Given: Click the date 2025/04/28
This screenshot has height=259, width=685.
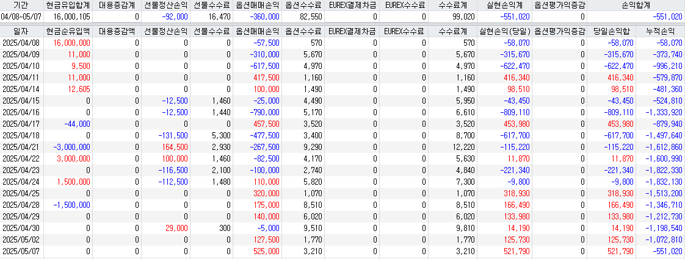Looking at the screenshot, I should click(x=21, y=205).
